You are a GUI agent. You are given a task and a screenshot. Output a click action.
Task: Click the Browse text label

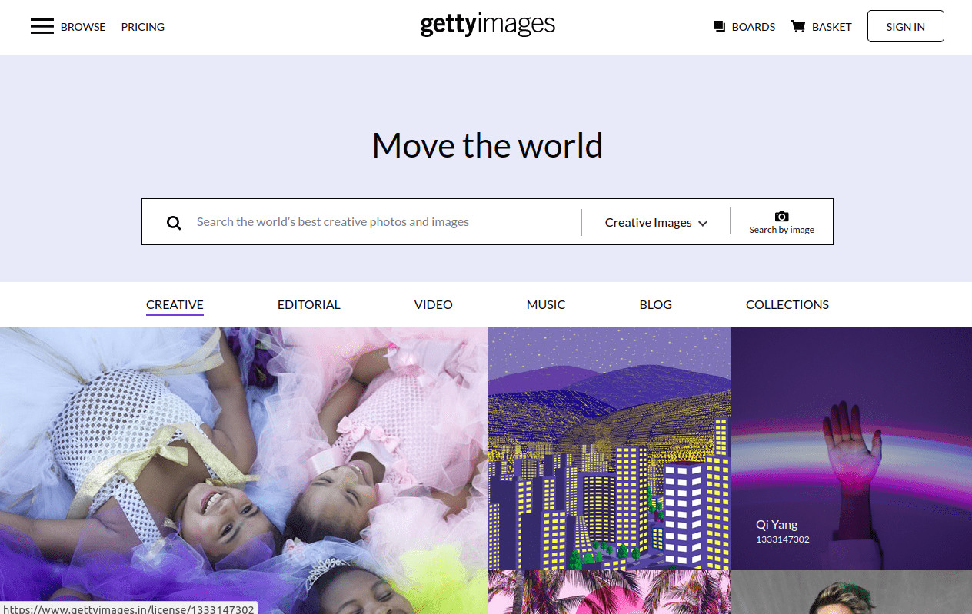tap(83, 27)
